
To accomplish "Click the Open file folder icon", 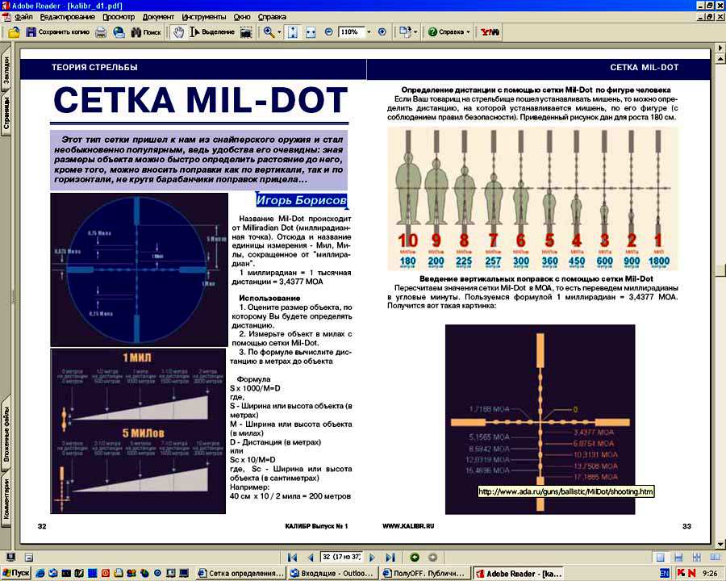I will tap(13, 32).
